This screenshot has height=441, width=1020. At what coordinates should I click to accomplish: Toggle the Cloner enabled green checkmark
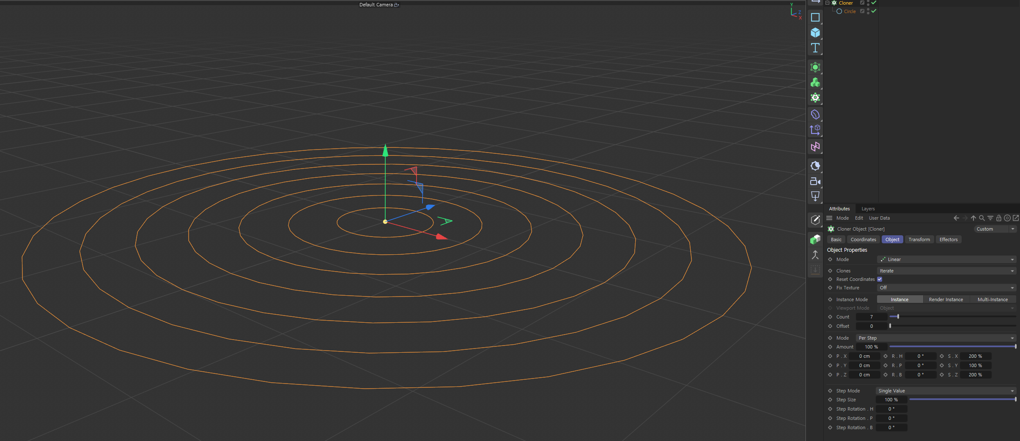click(x=874, y=3)
